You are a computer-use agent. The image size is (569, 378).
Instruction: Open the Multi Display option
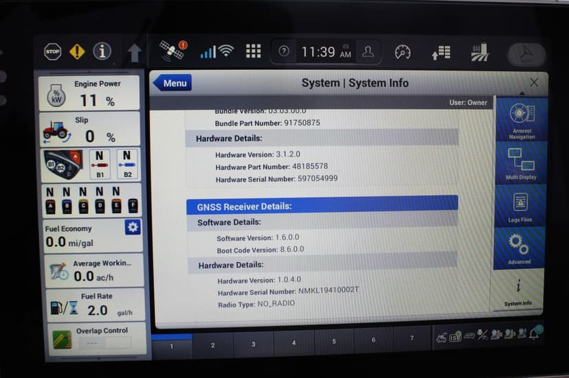click(521, 163)
